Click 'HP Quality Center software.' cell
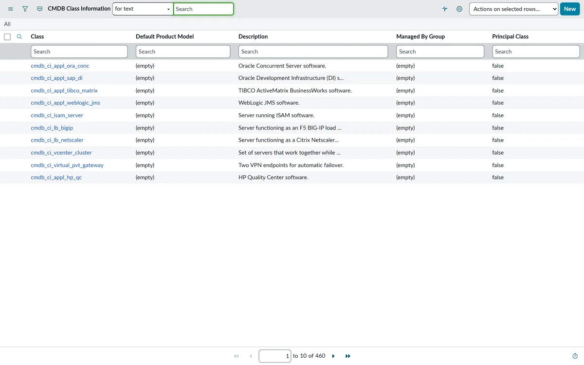The width and height of the screenshot is (584, 365). [x=273, y=178]
